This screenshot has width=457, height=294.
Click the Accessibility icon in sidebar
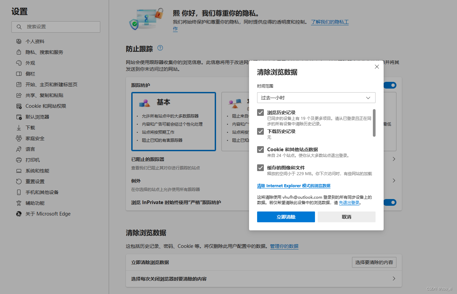[19, 203]
